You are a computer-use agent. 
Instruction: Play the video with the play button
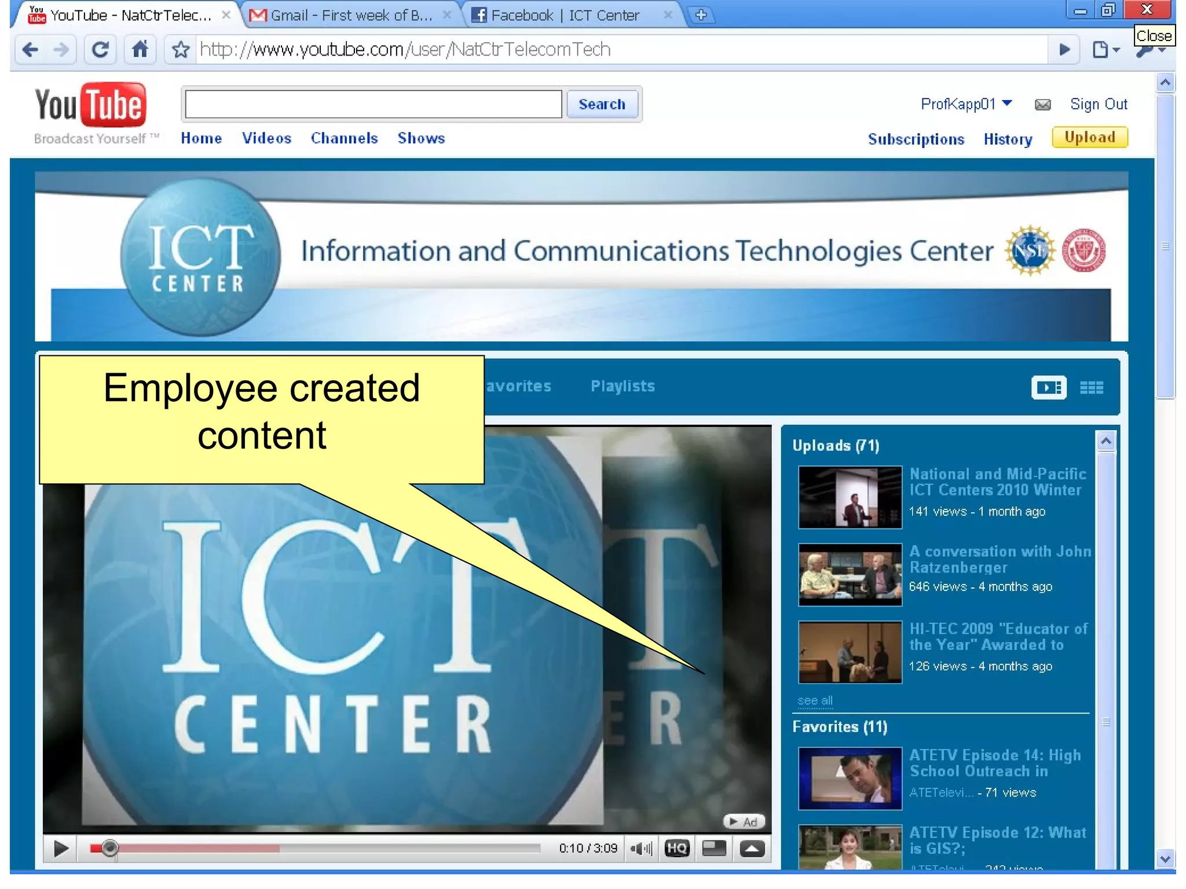coord(60,849)
